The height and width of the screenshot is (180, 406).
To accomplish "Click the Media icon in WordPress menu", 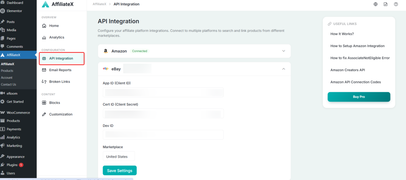I will [x=2, y=30].
